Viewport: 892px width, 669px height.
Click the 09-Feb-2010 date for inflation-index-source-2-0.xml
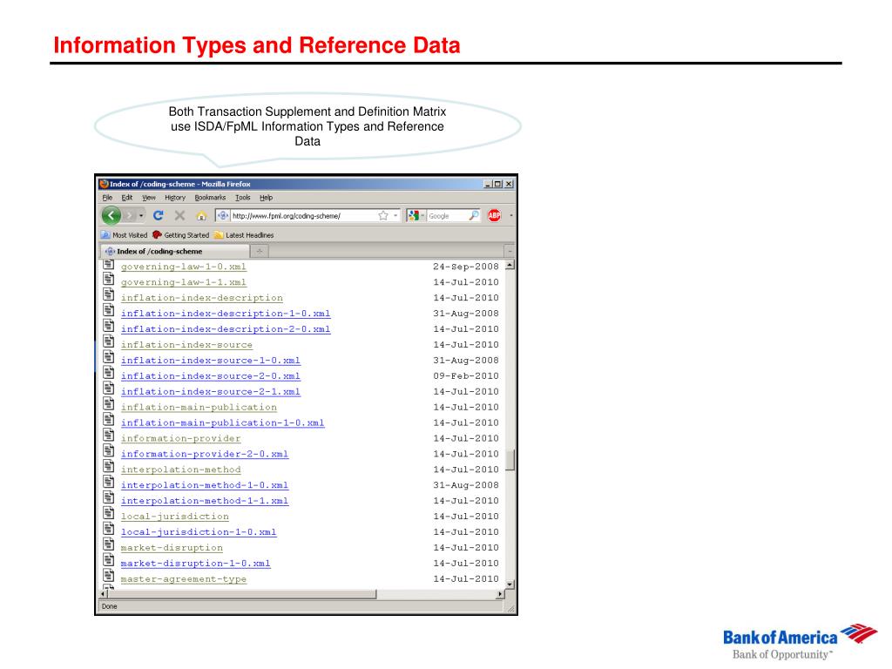(x=465, y=376)
